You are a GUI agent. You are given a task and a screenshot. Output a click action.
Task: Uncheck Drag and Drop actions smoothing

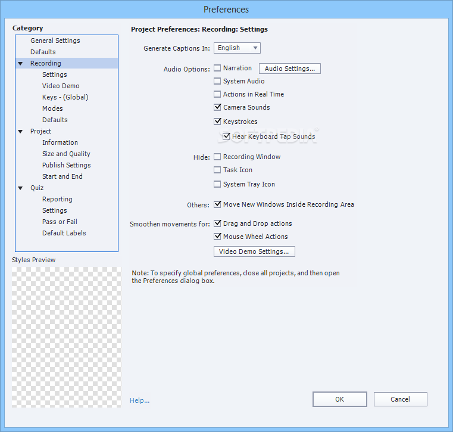(x=217, y=223)
